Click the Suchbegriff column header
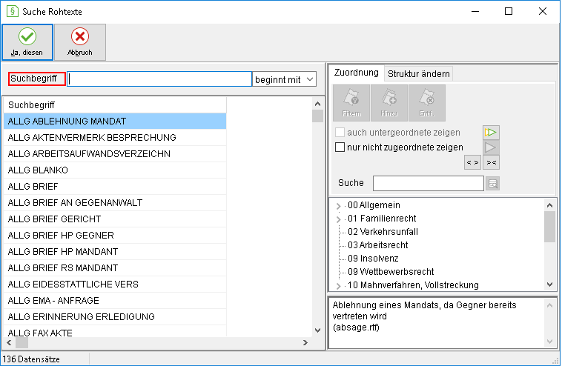Image resolution: width=562 pixels, height=366 pixels. (x=115, y=105)
